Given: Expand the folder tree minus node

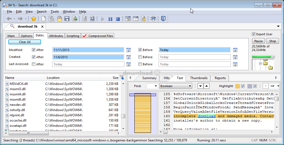Looking at the screenshot, I should point(260,63).
